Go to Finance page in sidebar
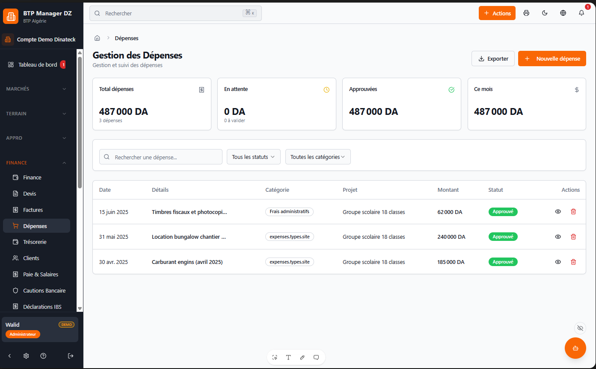596x369 pixels. point(36,177)
